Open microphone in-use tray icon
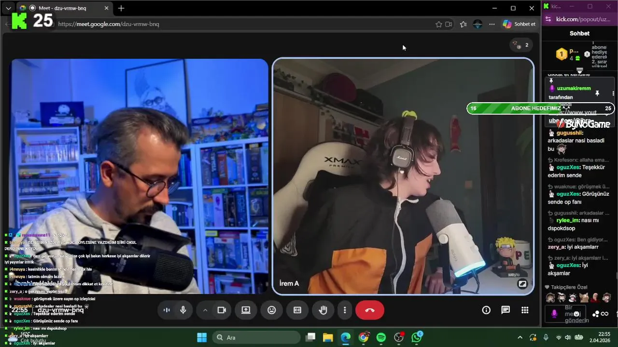 [546, 337]
